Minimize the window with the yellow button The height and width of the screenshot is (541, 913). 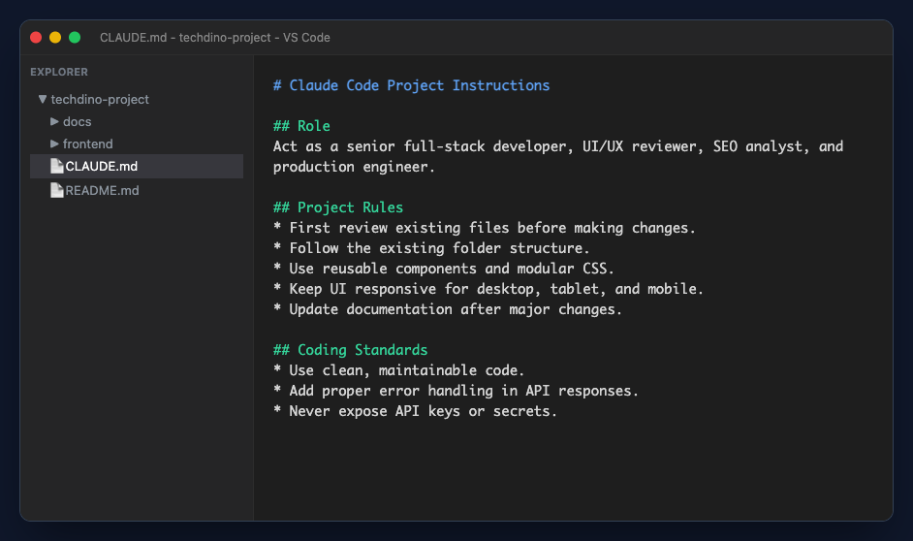click(55, 37)
